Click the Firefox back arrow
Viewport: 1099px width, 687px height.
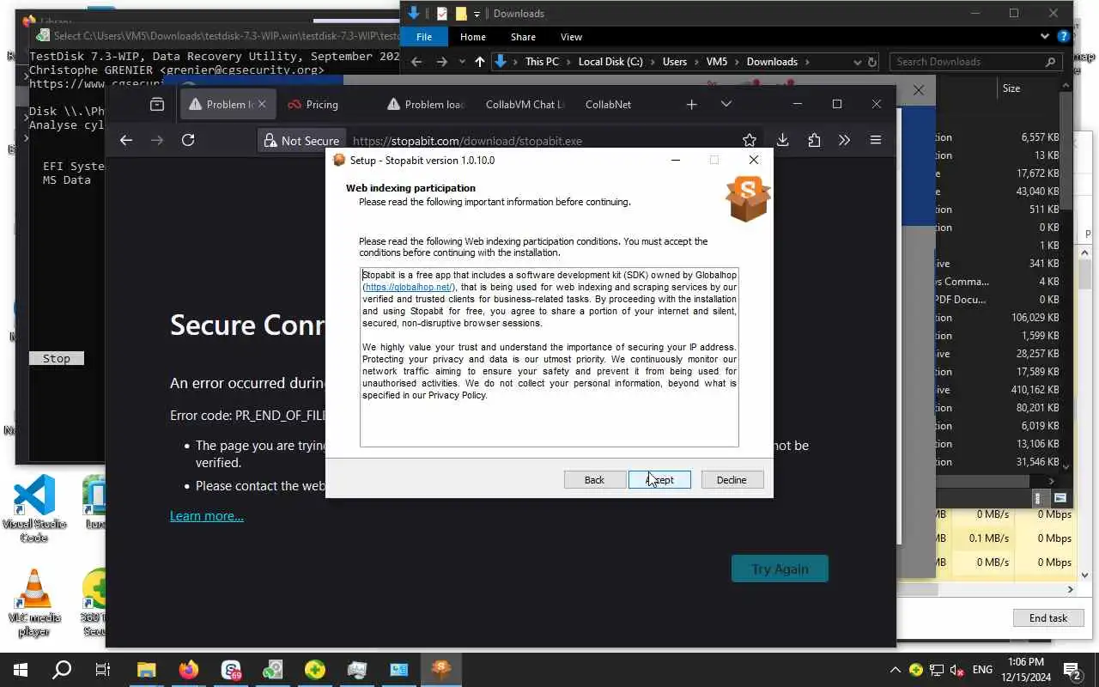click(126, 140)
